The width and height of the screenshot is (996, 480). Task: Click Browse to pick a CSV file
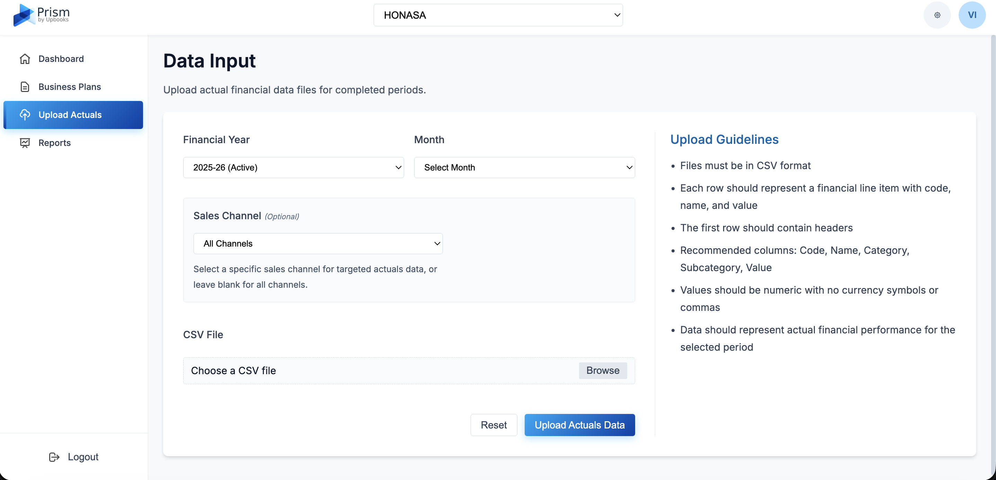pyautogui.click(x=602, y=370)
